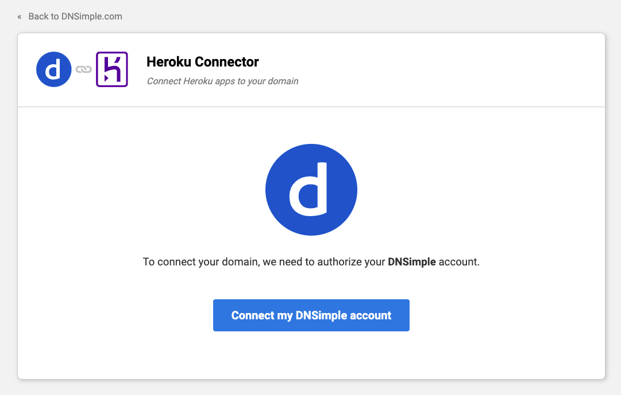Click the DNSimple "d" icon in the header
The height and width of the screenshot is (395, 621).
[53, 69]
